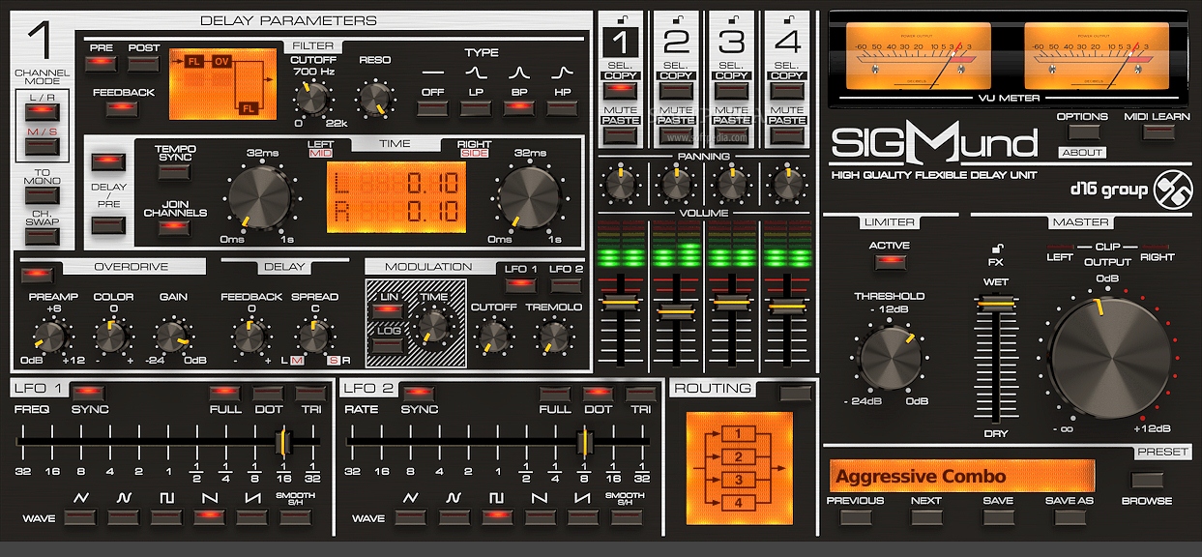Adjust the Cutoff 700 Hz knob
The image size is (1202, 557).
point(312,98)
